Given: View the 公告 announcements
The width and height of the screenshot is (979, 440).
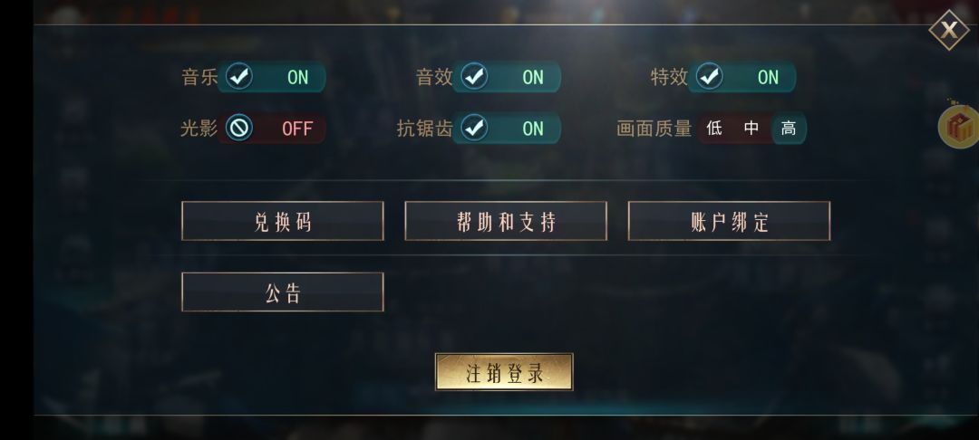Looking at the screenshot, I should 283,292.
